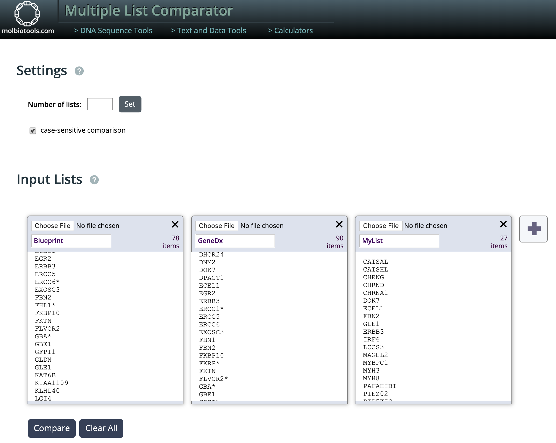Click the Set button for number of lists

[x=130, y=104]
